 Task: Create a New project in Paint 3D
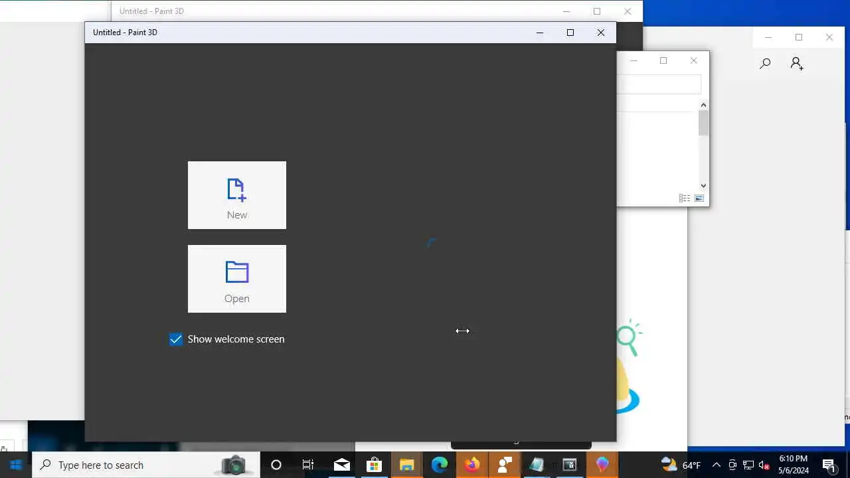(x=237, y=195)
